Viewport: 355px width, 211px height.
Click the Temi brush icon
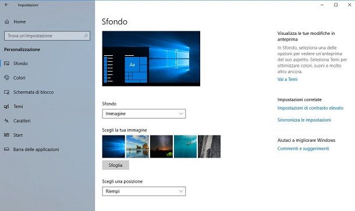point(7,106)
